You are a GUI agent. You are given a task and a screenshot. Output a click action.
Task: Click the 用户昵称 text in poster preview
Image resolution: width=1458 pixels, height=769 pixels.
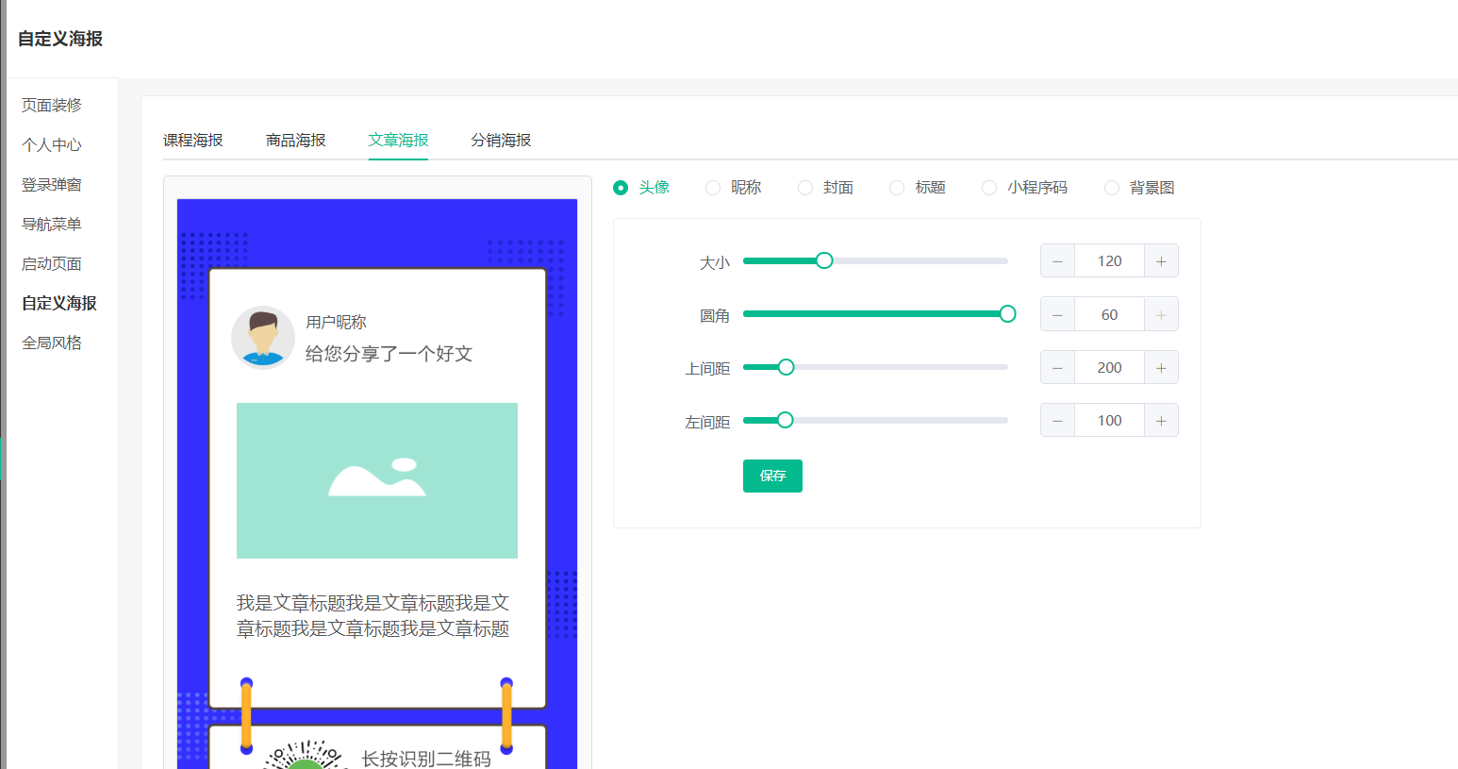336,322
